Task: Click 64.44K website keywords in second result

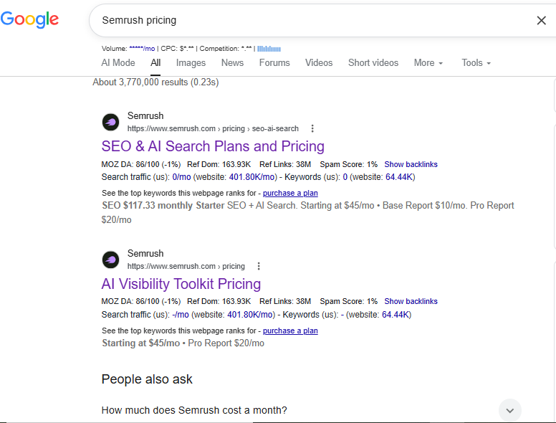Action: coord(395,315)
